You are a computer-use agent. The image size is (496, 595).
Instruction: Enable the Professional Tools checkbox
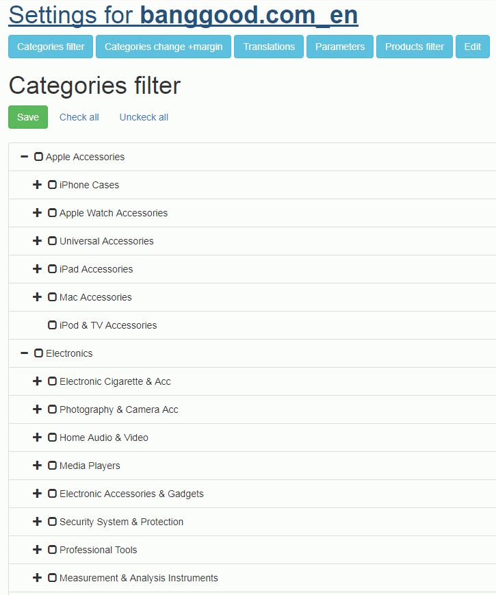pos(52,550)
